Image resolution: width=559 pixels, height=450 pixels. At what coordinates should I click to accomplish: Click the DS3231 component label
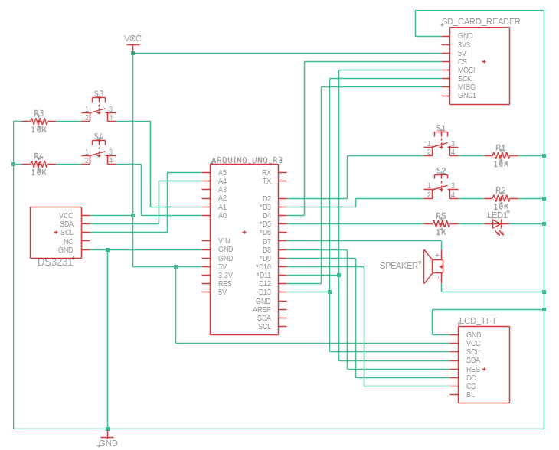pyautogui.click(x=55, y=262)
